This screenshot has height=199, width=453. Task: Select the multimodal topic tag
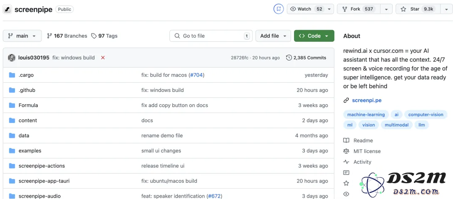tap(397, 125)
